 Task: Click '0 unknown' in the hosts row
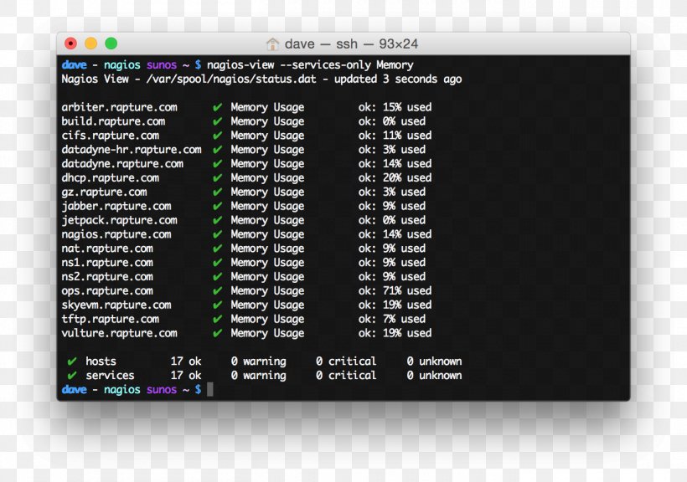[x=434, y=361]
